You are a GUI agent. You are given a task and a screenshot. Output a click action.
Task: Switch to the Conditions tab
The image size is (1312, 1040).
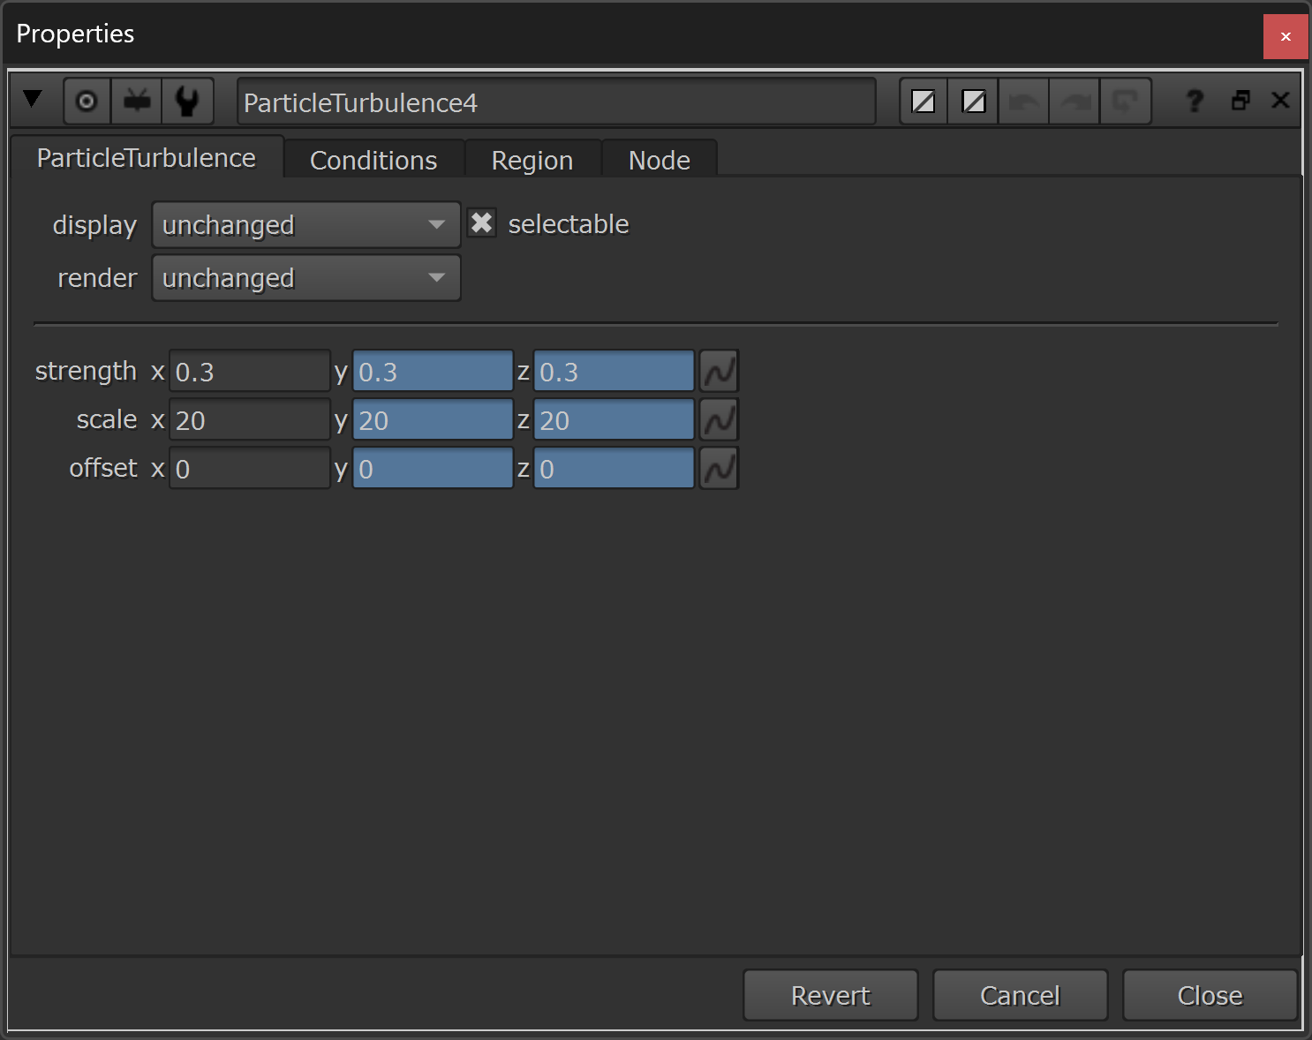pos(374,160)
